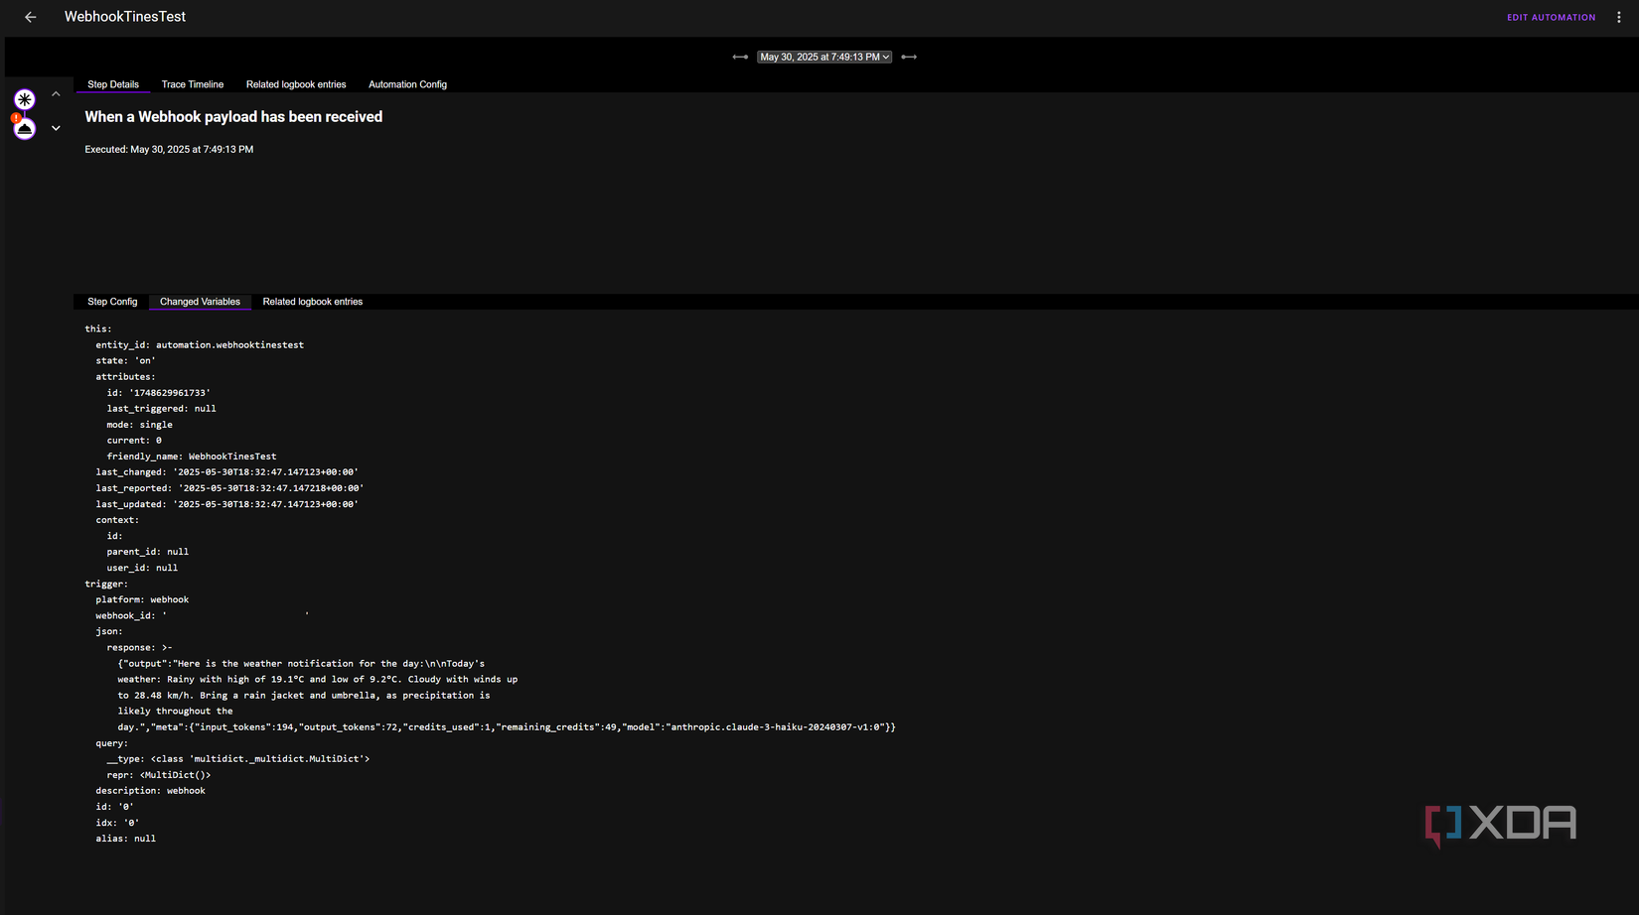Open the three-dot overflow menu
Screen dimensions: 1639x915
pyautogui.click(x=1619, y=17)
